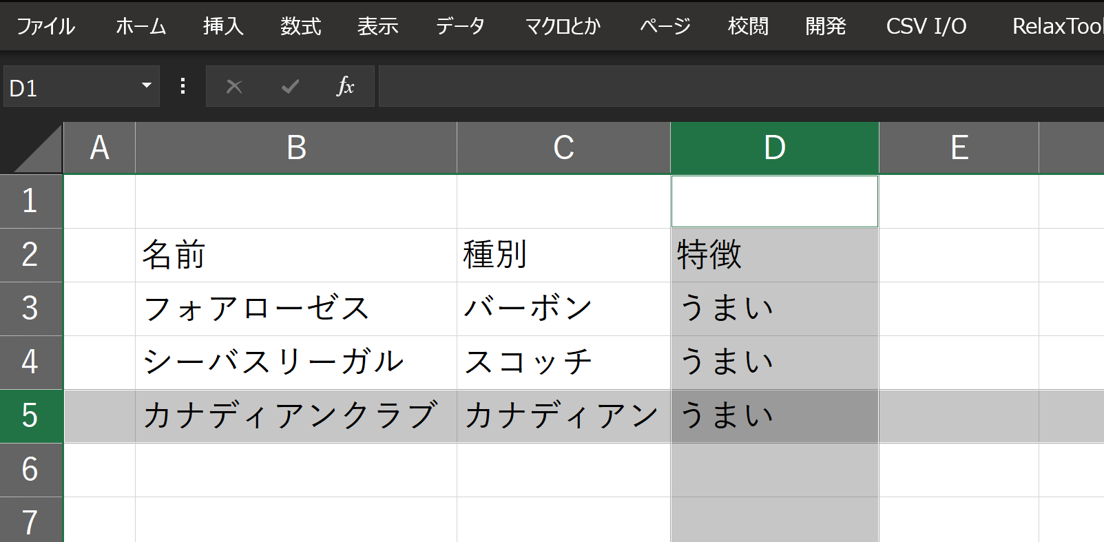The width and height of the screenshot is (1104, 542).
Task: Open the データ ribbon tab
Action: click(x=460, y=26)
